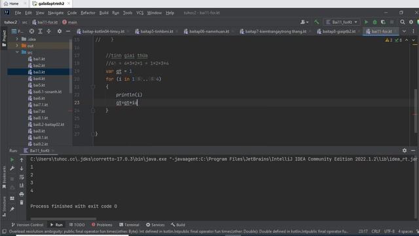Open Project panel options gear
This screenshot has height=236, width=419.
click(60, 31)
